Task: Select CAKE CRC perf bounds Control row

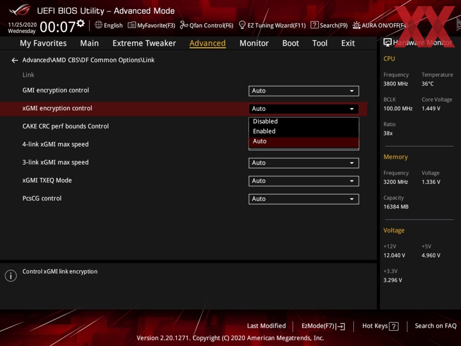Action: click(x=65, y=126)
